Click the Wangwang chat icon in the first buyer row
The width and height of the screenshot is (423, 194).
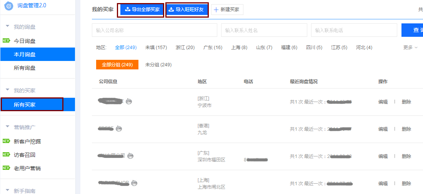click(x=129, y=102)
